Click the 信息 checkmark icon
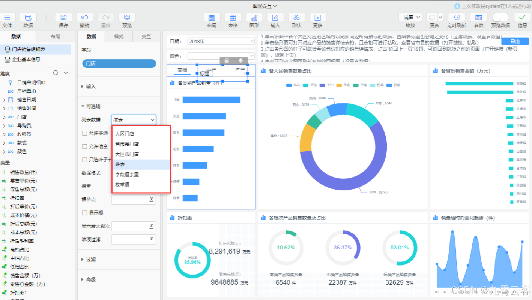The width and height of the screenshot is (532, 300). [x=522, y=18]
